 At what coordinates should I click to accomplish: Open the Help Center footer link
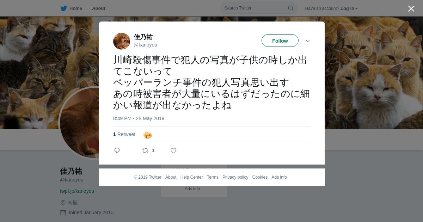pos(191,177)
